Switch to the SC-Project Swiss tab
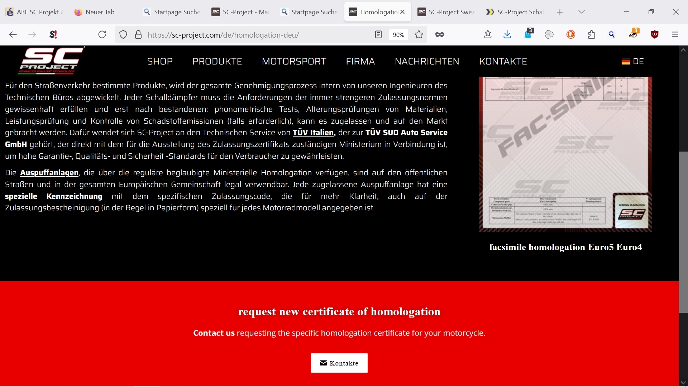The image size is (688, 387). [x=446, y=12]
